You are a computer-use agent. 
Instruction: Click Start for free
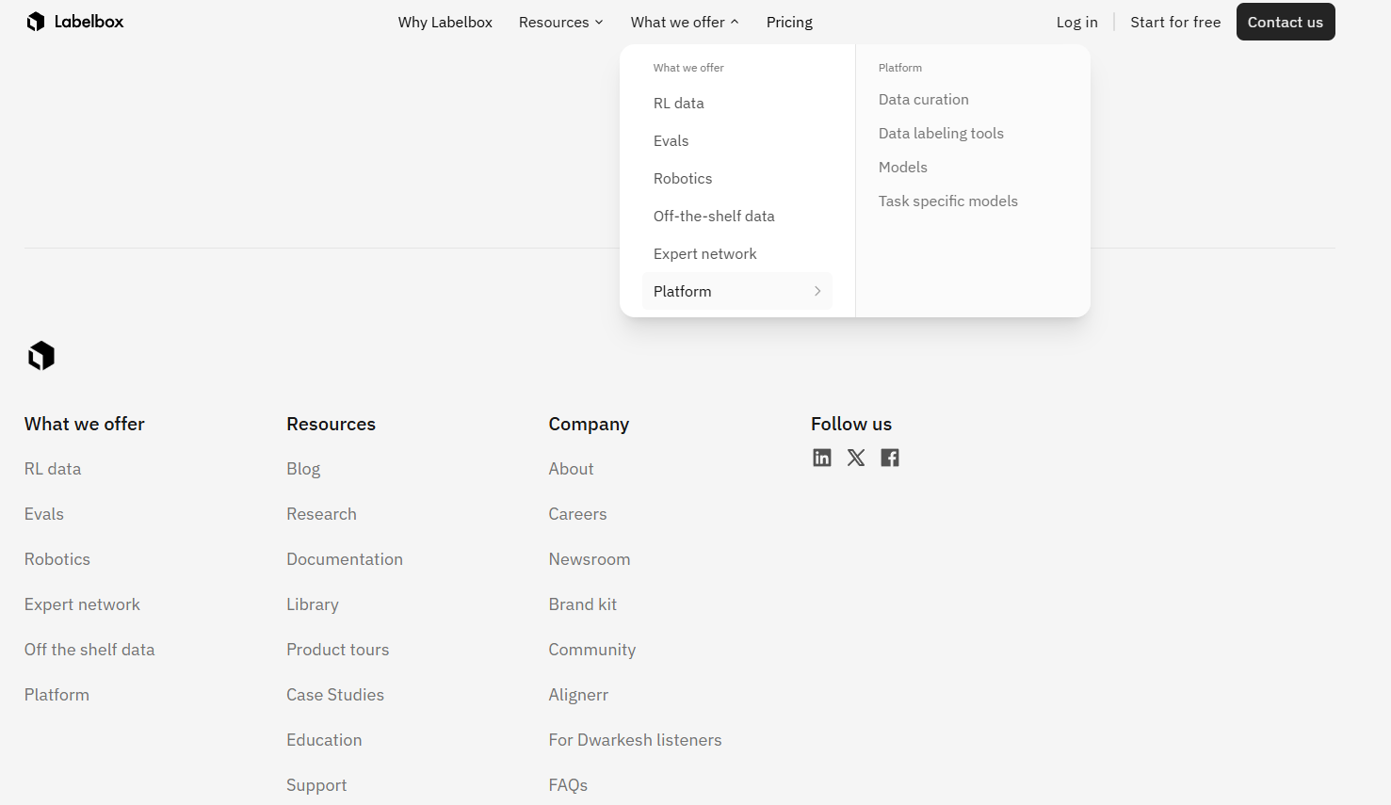click(x=1175, y=22)
